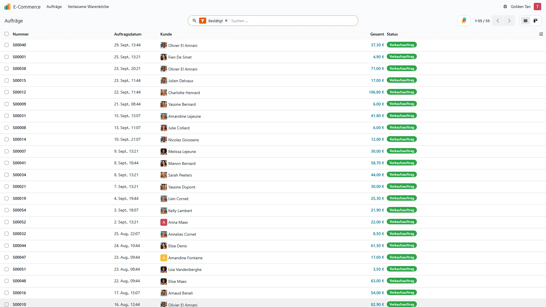Open optional columns settings icon

(x=541, y=34)
